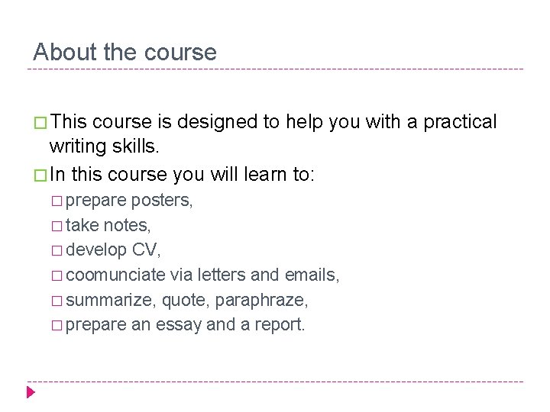Screen dimensions: 550x412
Task: Click the "prepare an essay and a report." text
Action: click(x=186, y=324)
